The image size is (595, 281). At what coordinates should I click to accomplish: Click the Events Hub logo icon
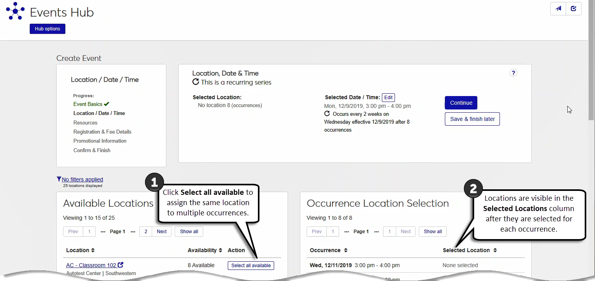click(x=15, y=11)
